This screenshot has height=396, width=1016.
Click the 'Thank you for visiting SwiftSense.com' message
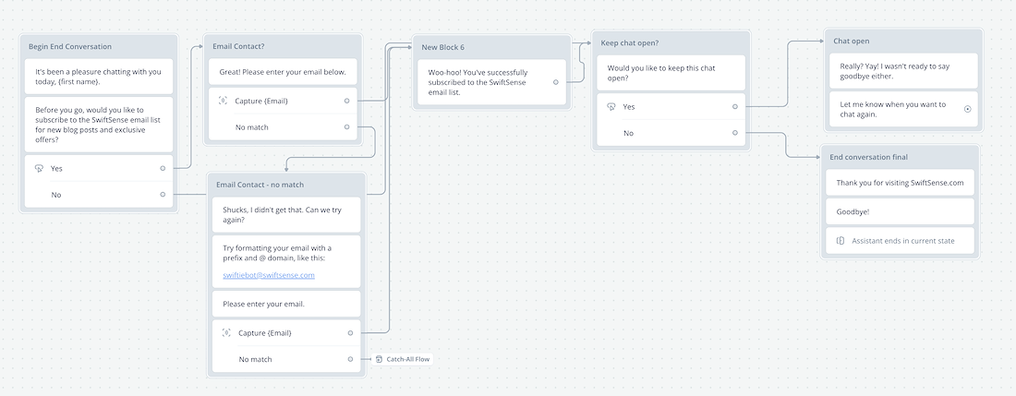pyautogui.click(x=900, y=183)
